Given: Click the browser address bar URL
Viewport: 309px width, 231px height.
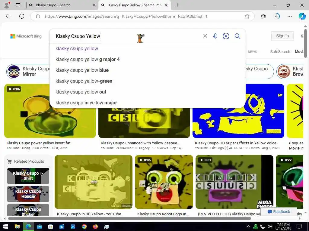Looking at the screenshot, I should pos(126,16).
